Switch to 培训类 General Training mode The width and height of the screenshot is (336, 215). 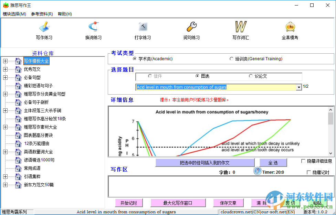pos(232,58)
